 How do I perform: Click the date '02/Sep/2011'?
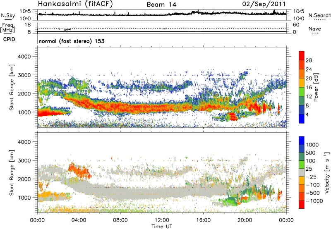tap(264, 4)
